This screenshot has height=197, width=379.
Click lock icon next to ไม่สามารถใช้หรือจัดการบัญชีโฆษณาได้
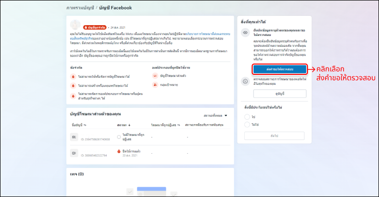tap(73, 77)
